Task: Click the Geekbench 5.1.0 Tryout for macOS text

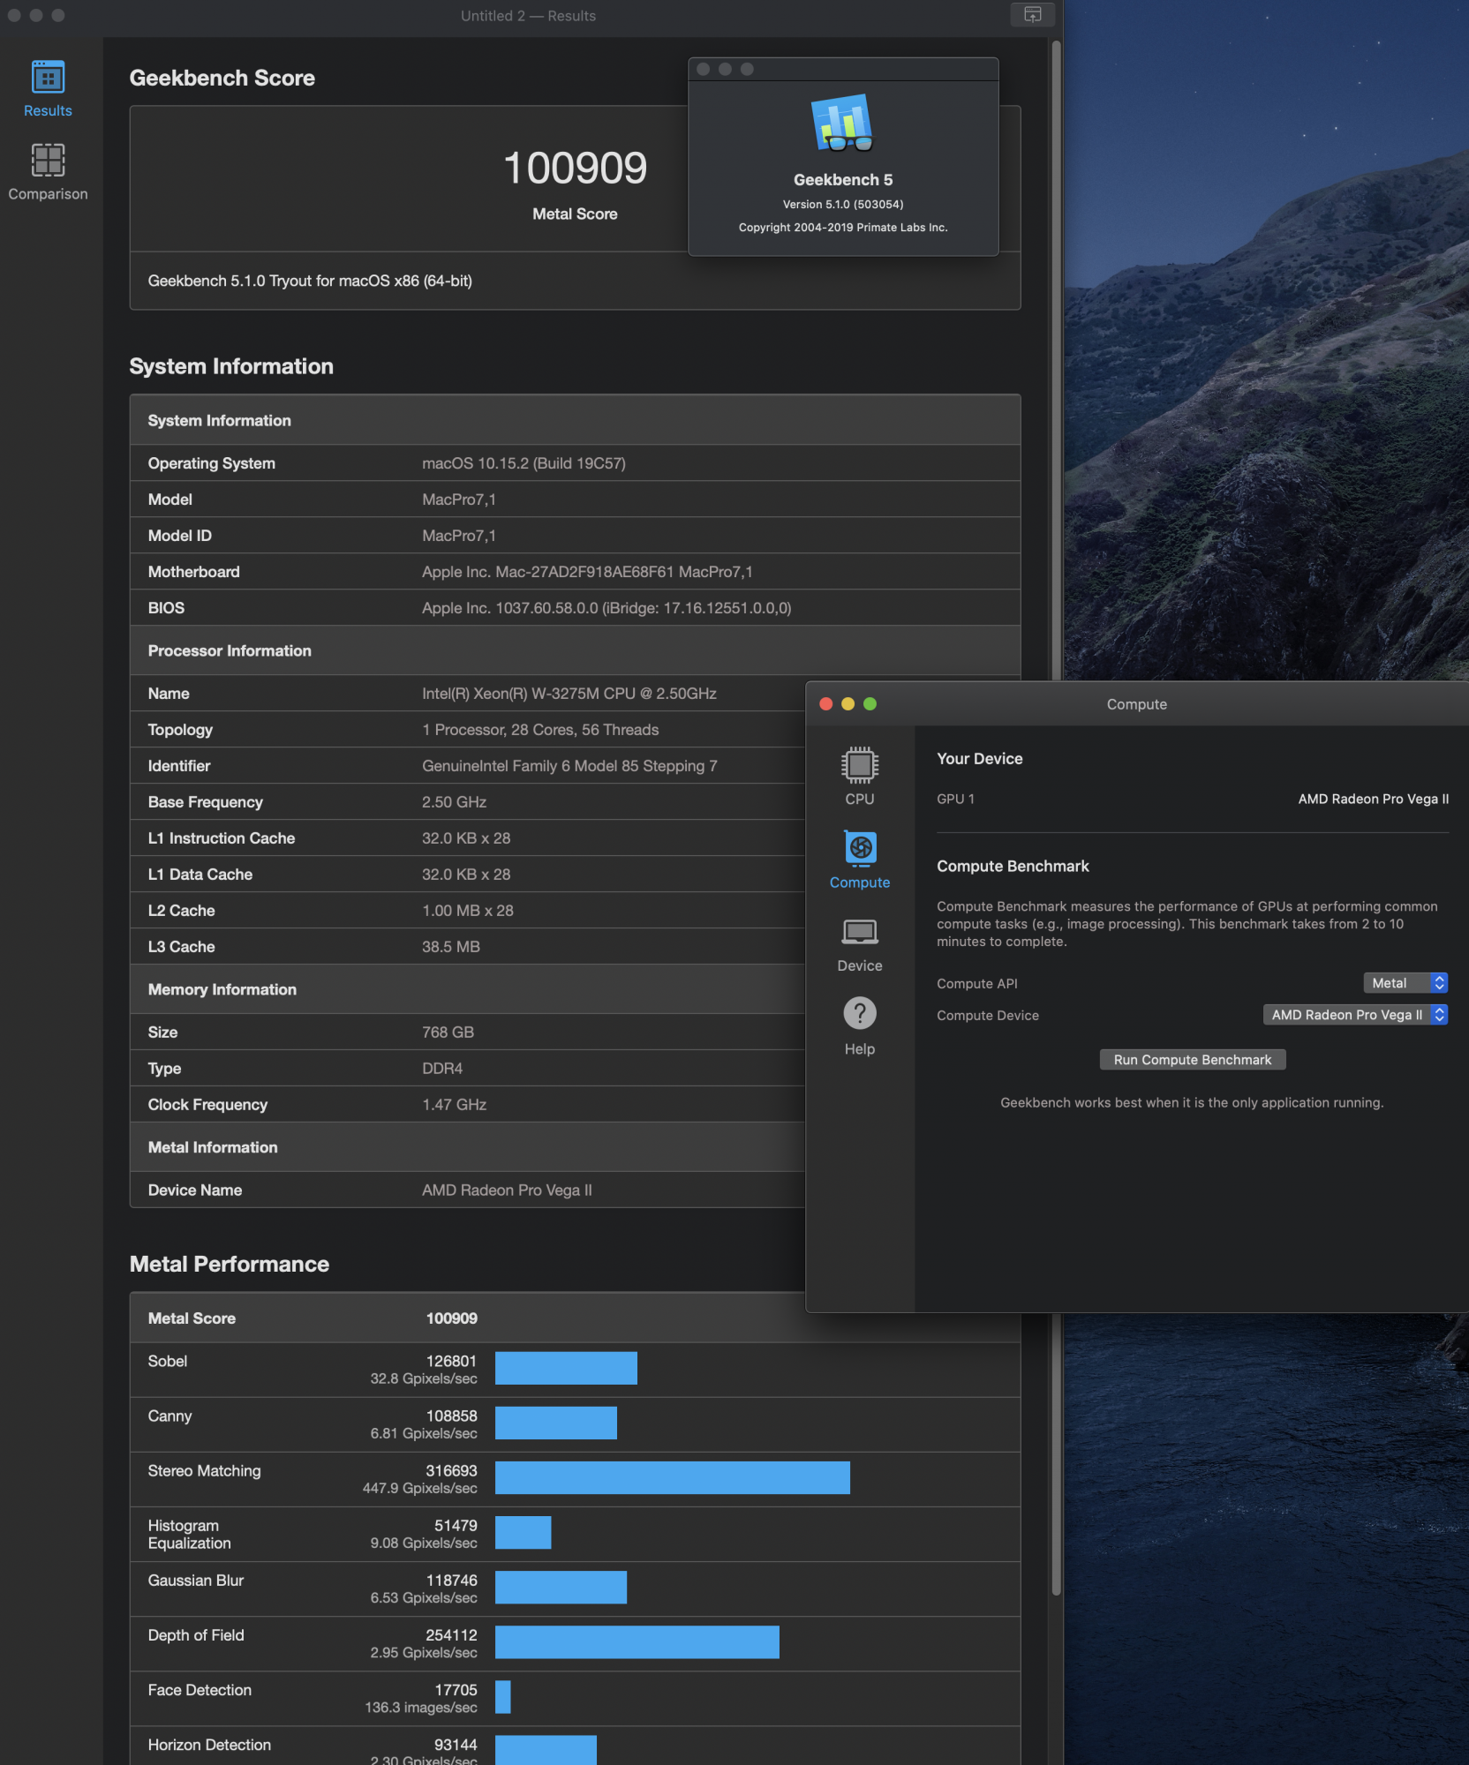Action: 310,281
